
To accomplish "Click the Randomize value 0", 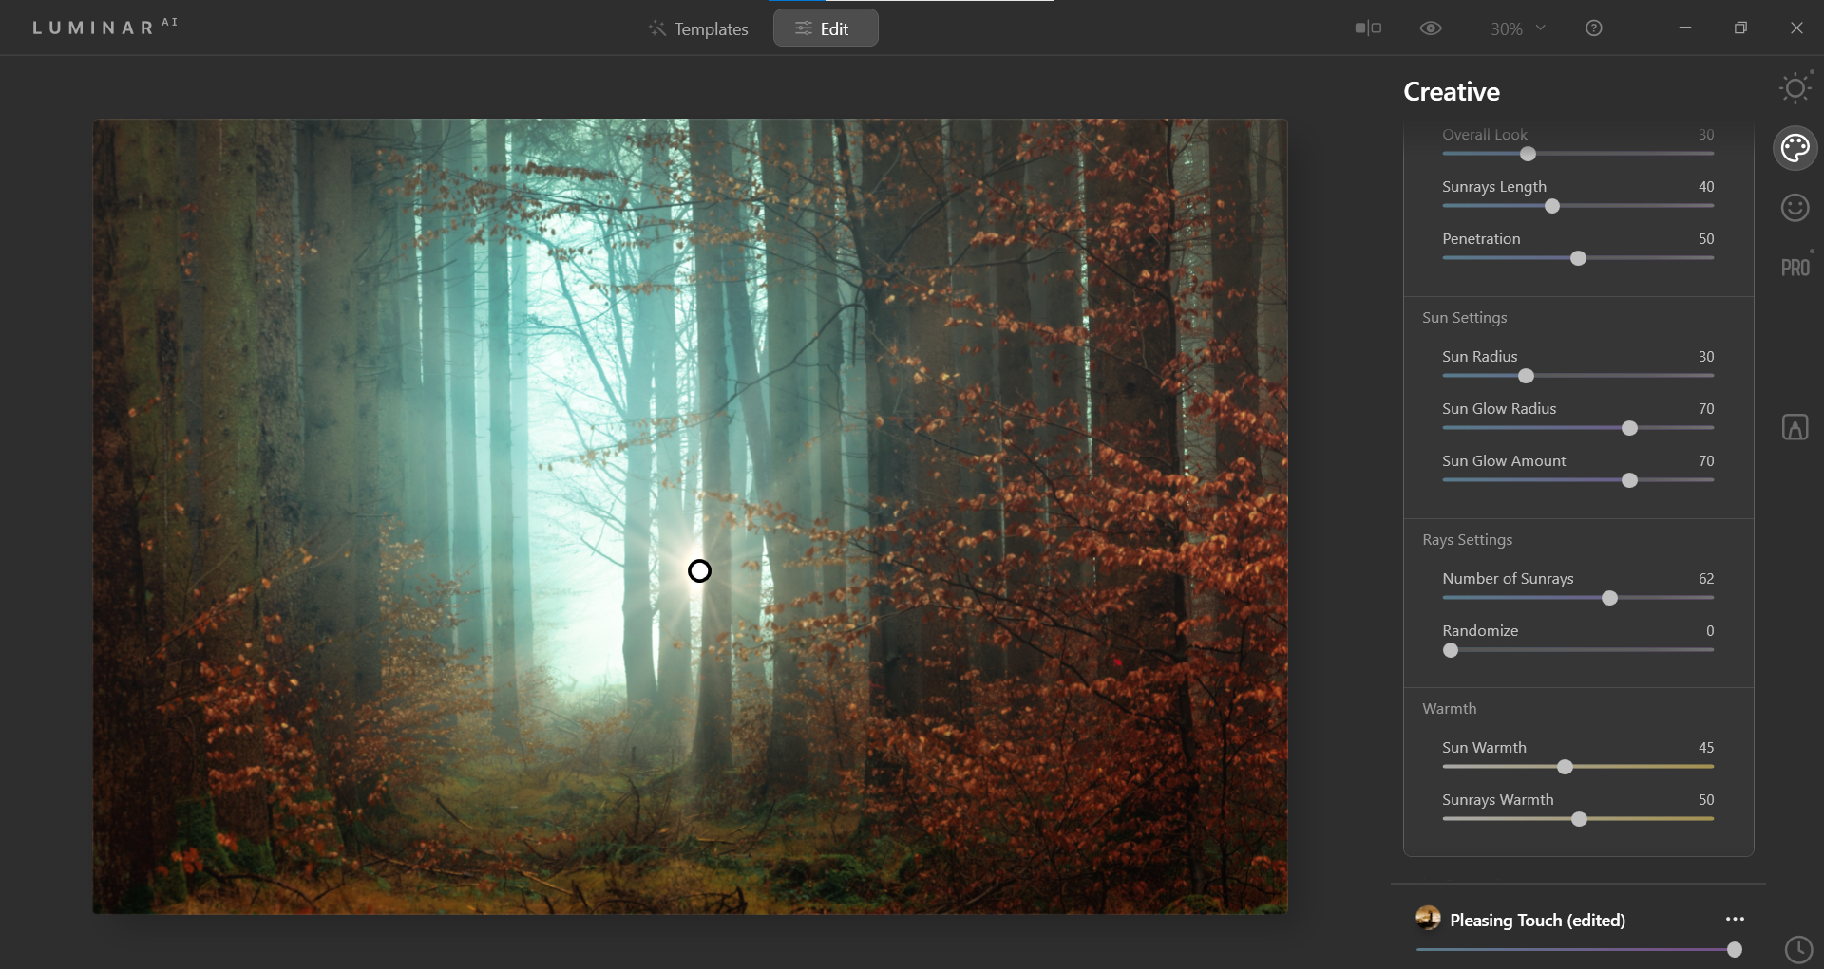I will tap(1710, 631).
